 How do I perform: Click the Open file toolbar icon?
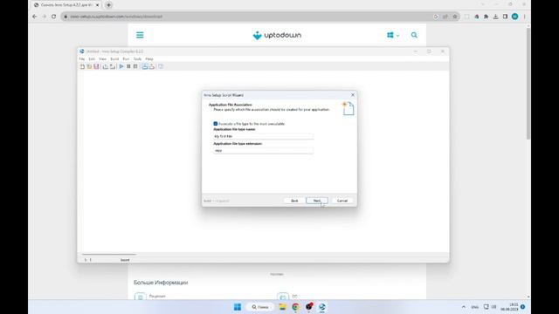point(89,66)
